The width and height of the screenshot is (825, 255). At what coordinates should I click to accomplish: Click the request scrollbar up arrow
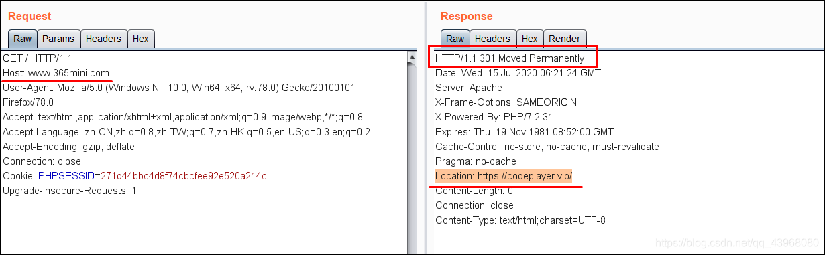(412, 58)
